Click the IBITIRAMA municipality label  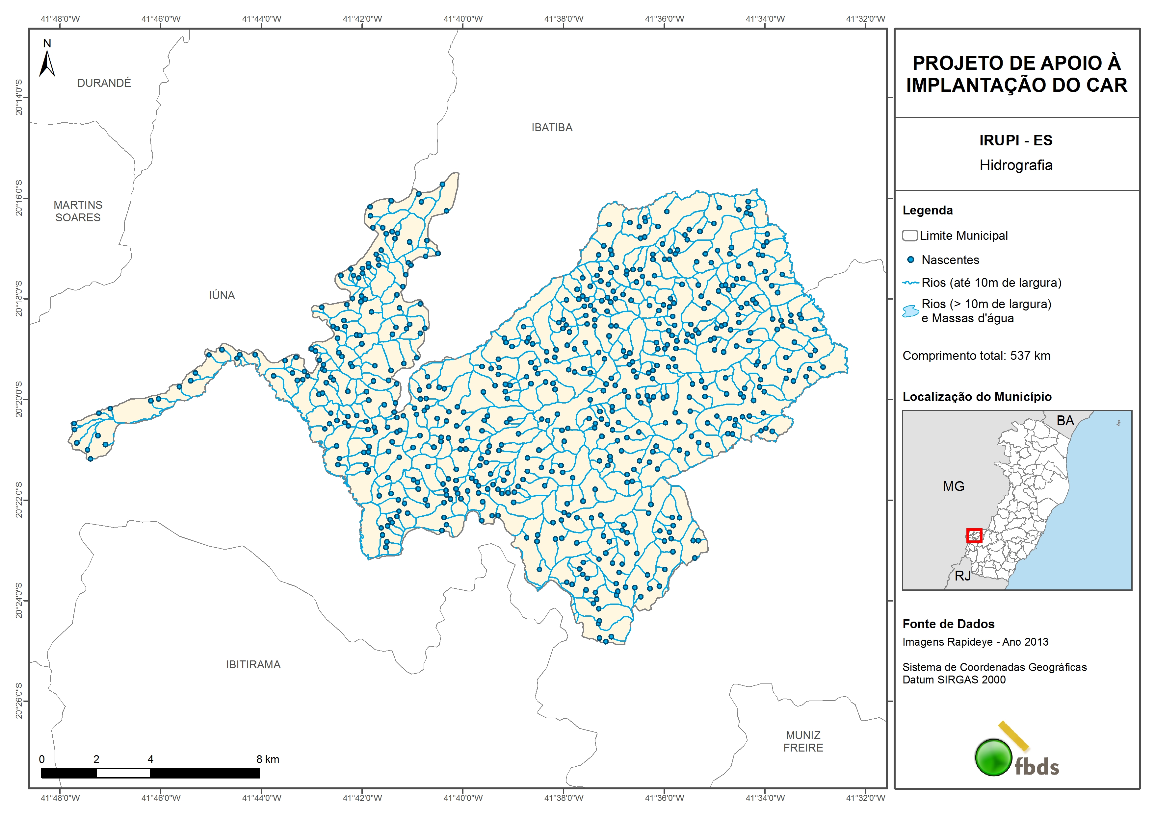[253, 665]
